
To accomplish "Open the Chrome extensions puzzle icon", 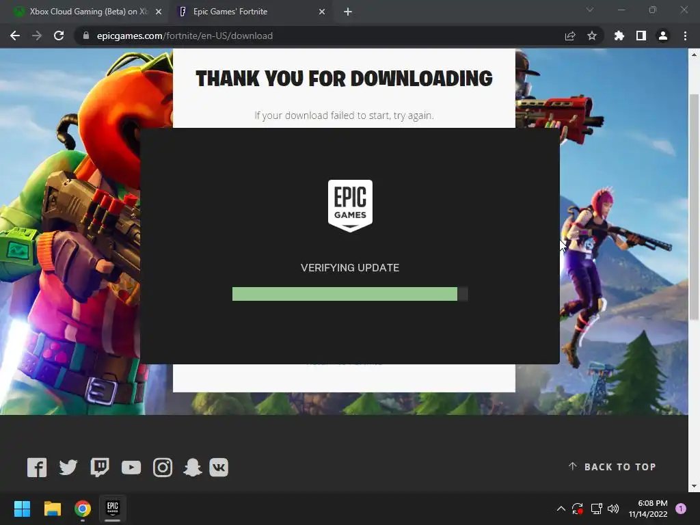I will pyautogui.click(x=619, y=36).
